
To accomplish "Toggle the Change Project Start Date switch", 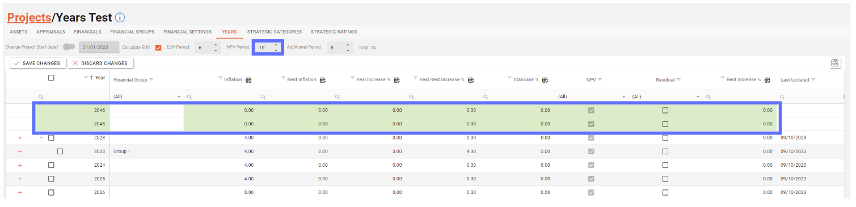I will click(x=69, y=47).
